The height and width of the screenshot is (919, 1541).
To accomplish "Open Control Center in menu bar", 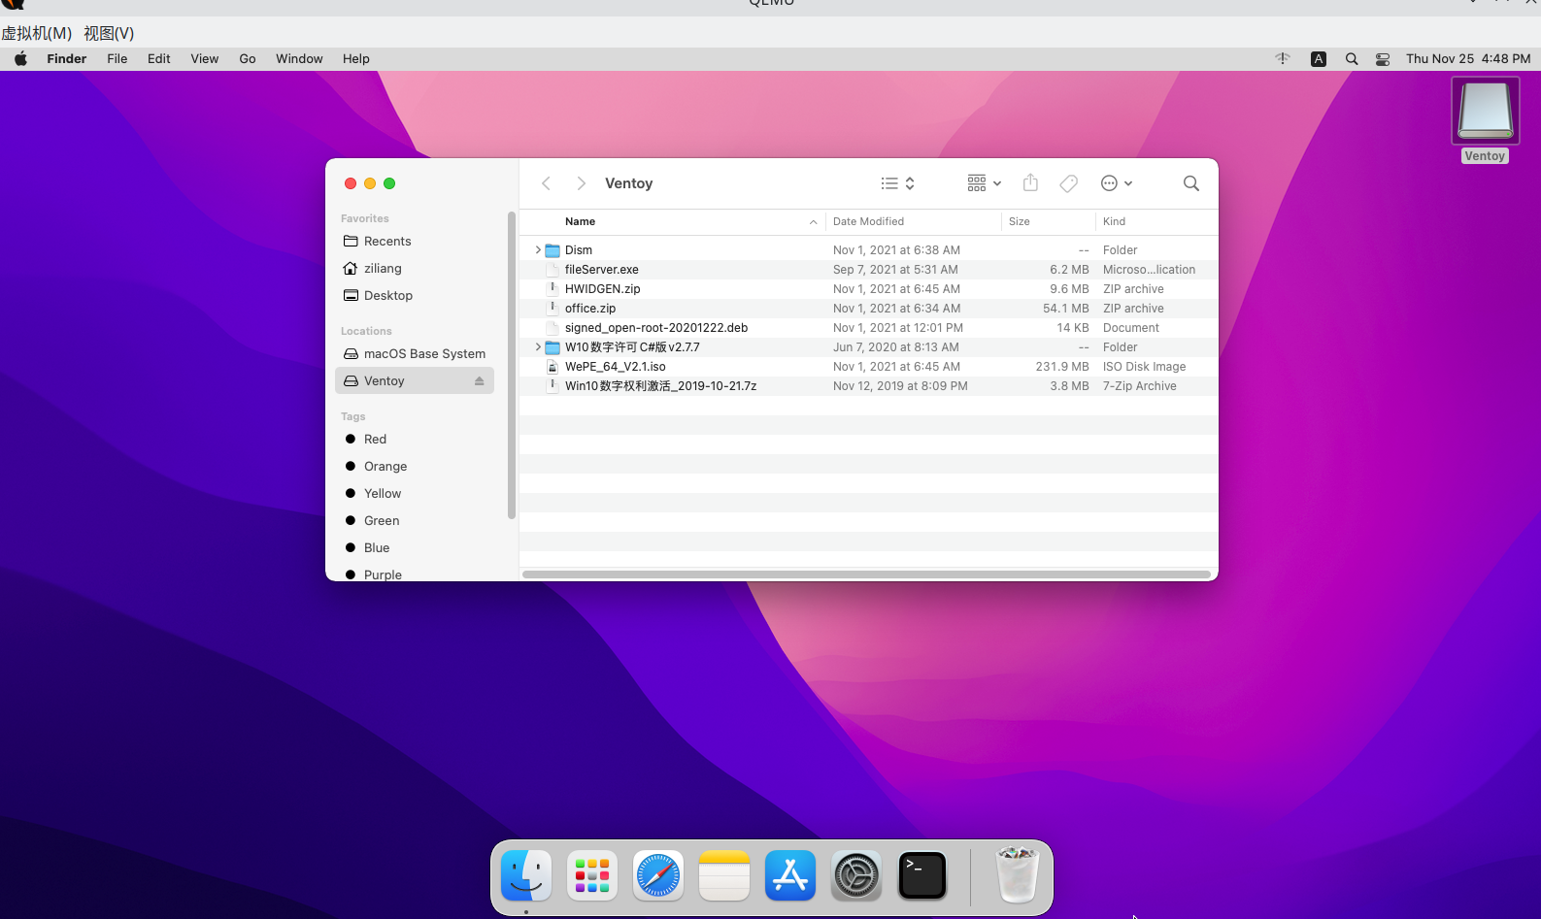I will pyautogui.click(x=1383, y=59).
